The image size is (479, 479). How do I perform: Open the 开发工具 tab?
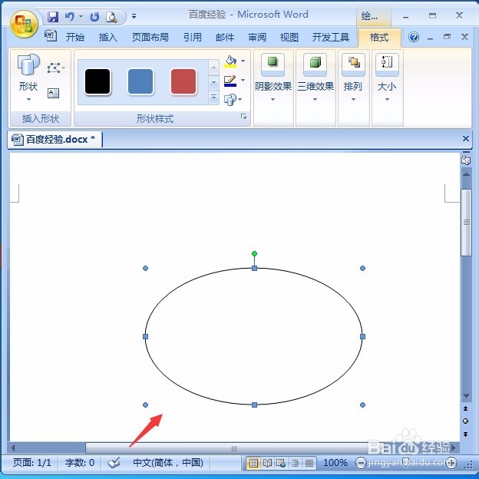(331, 38)
